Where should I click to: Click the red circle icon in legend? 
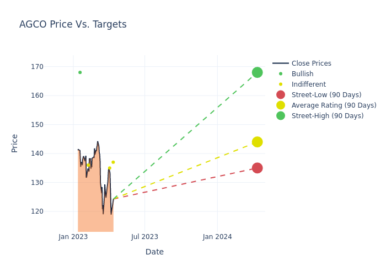coord(281,95)
